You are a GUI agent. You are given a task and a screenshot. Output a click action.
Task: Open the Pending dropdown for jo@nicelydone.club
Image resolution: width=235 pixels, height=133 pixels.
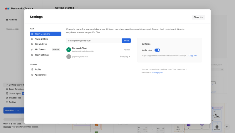(x=125, y=57)
